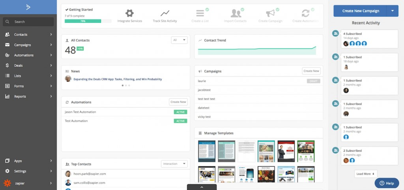Click the Deals dollar sign icon
This screenshot has height=190, width=404.
coord(7,65)
